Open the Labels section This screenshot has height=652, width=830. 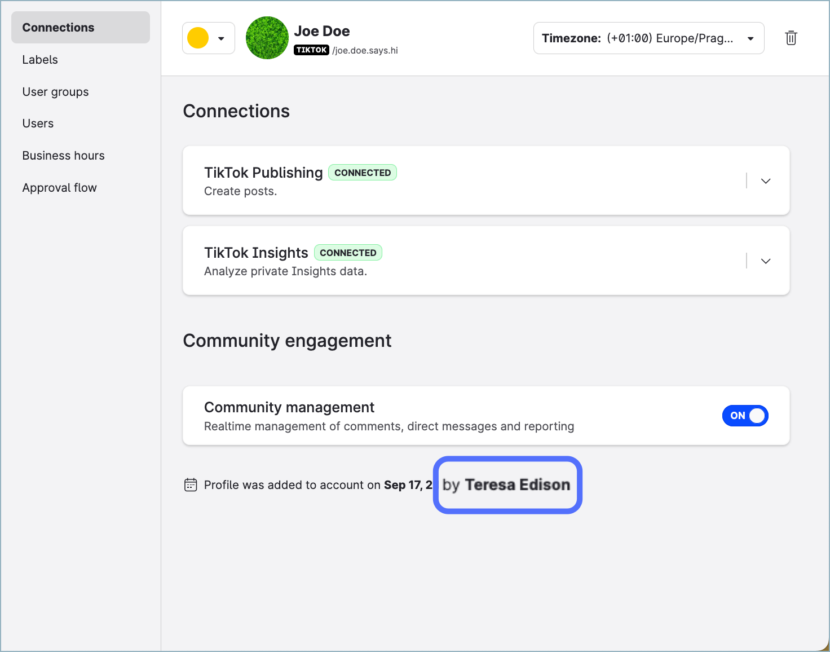(x=40, y=60)
